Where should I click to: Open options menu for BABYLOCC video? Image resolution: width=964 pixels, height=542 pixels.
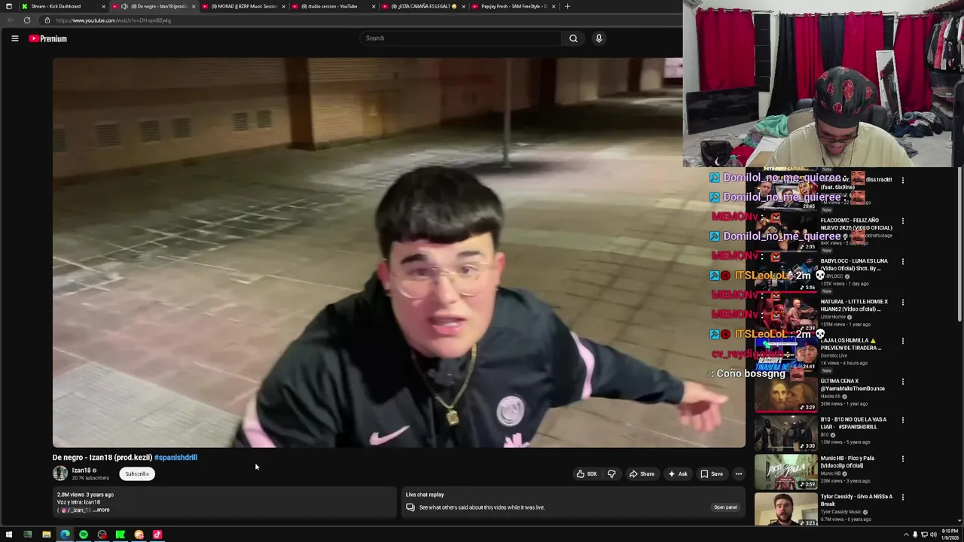click(x=903, y=262)
